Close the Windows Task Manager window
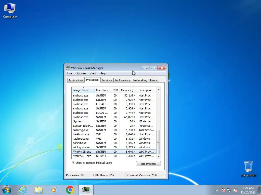261x195 pixels. 162,68
